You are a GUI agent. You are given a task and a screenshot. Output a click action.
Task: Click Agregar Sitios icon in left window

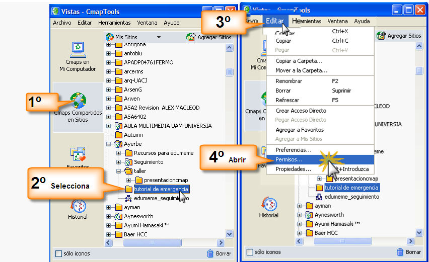tap(191, 37)
